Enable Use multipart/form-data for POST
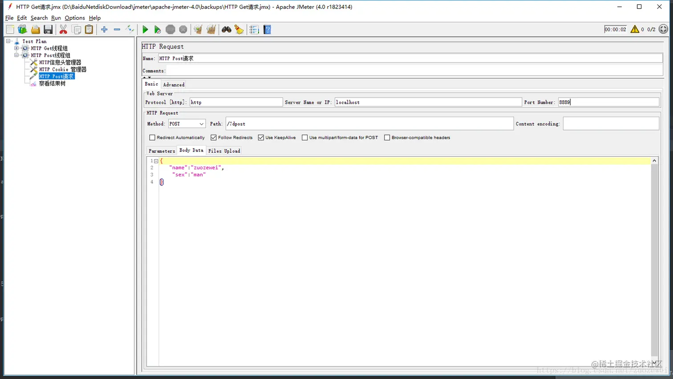The image size is (673, 379). [x=305, y=138]
